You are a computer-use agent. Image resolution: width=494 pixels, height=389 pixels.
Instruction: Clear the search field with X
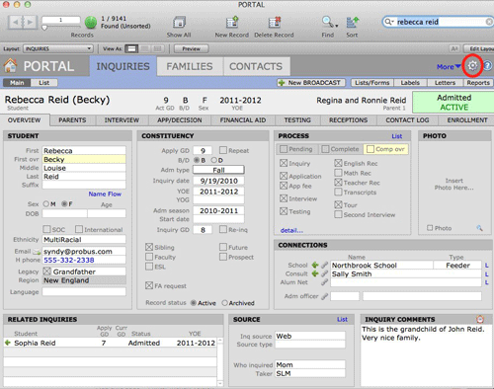489,22
